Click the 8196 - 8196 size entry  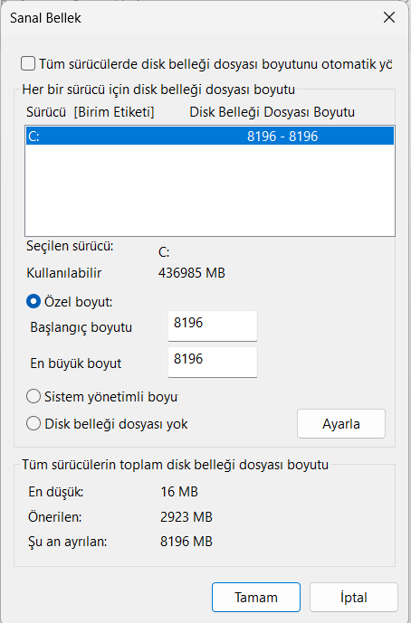[282, 137]
